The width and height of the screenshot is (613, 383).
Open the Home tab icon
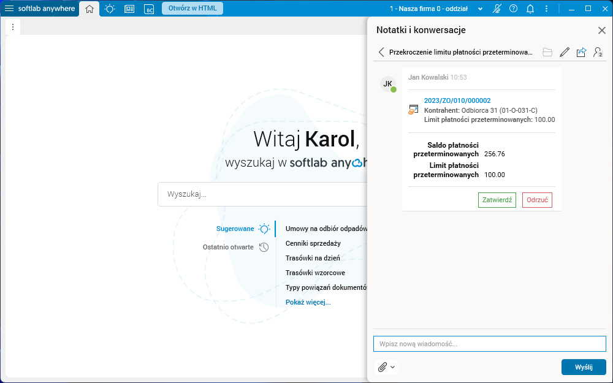89,9
